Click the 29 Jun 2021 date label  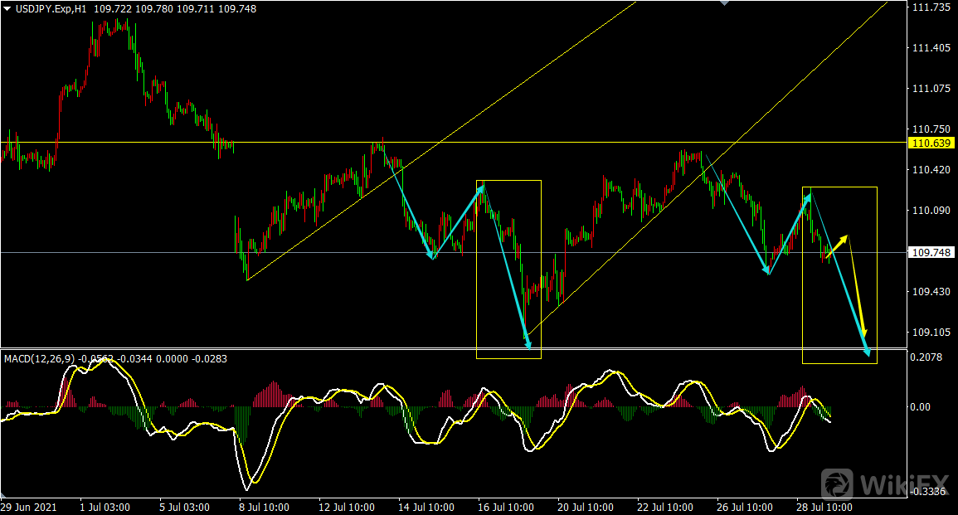coord(30,507)
